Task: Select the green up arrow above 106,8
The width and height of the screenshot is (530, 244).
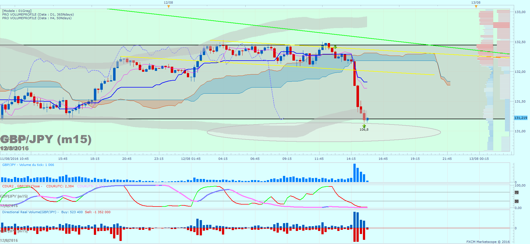Action: tap(364, 126)
